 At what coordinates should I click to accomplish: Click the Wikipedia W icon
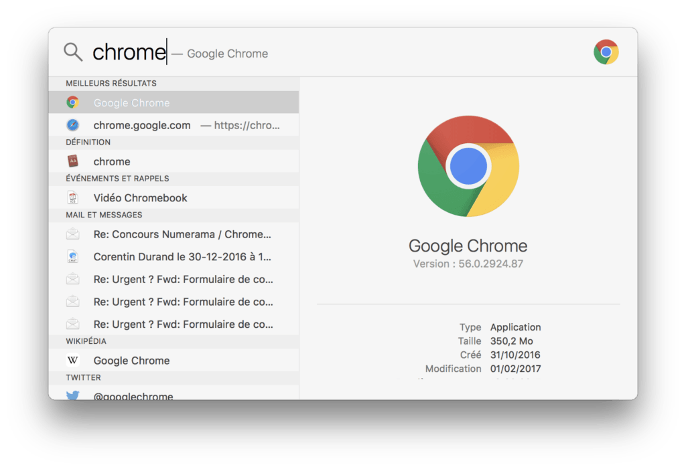tap(72, 360)
